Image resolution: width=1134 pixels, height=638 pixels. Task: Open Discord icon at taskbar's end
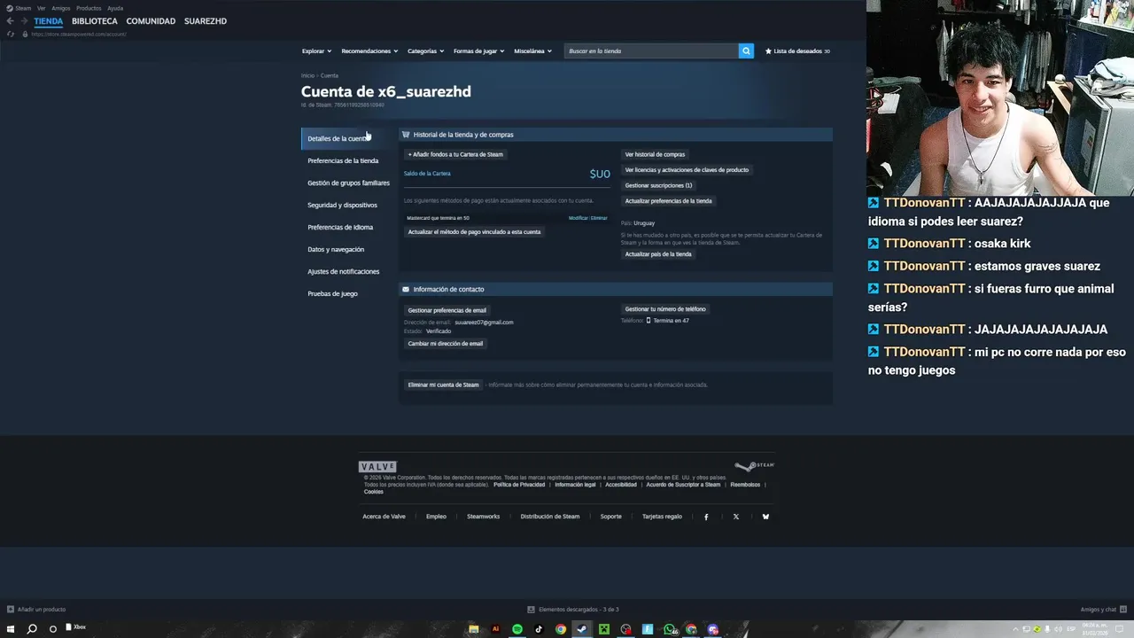[713, 629]
